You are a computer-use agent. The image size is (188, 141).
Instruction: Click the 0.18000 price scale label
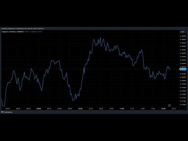[183, 80]
